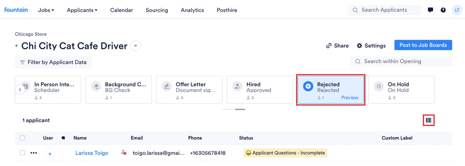Go to the Analytics page
This screenshot has height=166, width=465.
coord(192,10)
